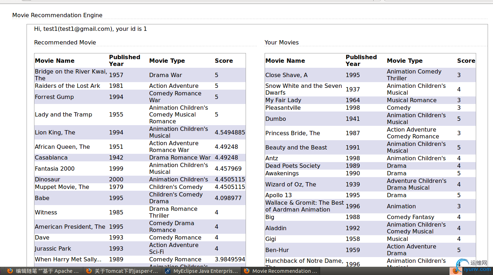
Task: Select Princess Bride, The
Action: point(293,133)
